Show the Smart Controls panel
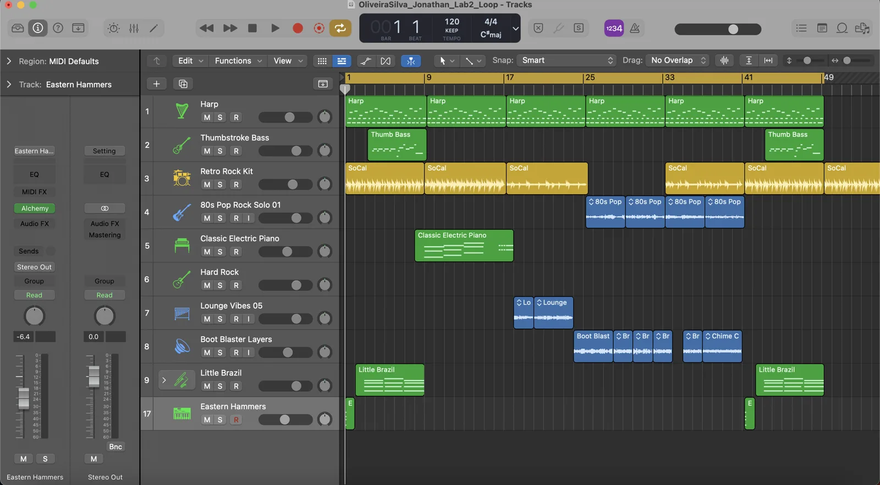880x485 pixels. pos(113,28)
